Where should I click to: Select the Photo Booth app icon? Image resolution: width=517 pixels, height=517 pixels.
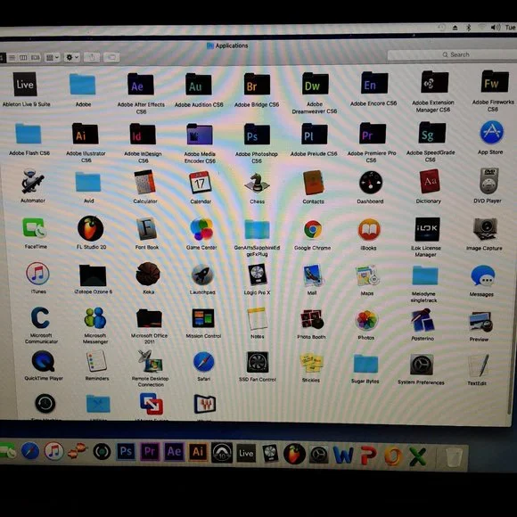tap(312, 319)
